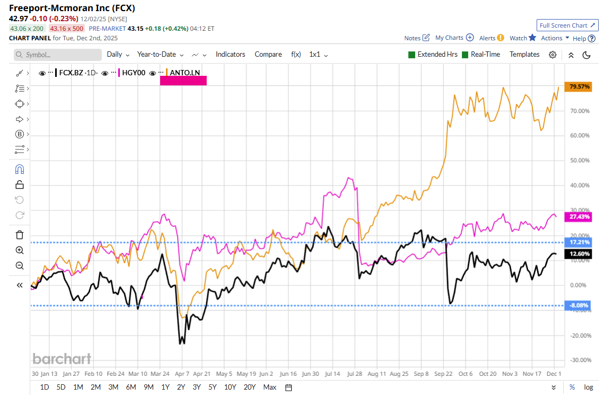The width and height of the screenshot is (613, 405).
Task: Zoom out using the magnifier minus icon
Action: pyautogui.click(x=20, y=266)
